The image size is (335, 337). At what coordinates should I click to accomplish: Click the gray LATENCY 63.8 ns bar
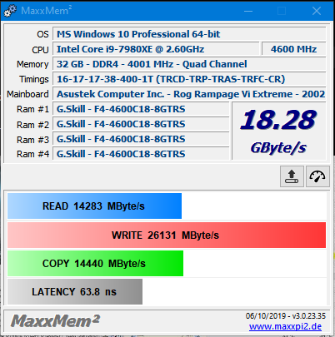tap(75, 292)
